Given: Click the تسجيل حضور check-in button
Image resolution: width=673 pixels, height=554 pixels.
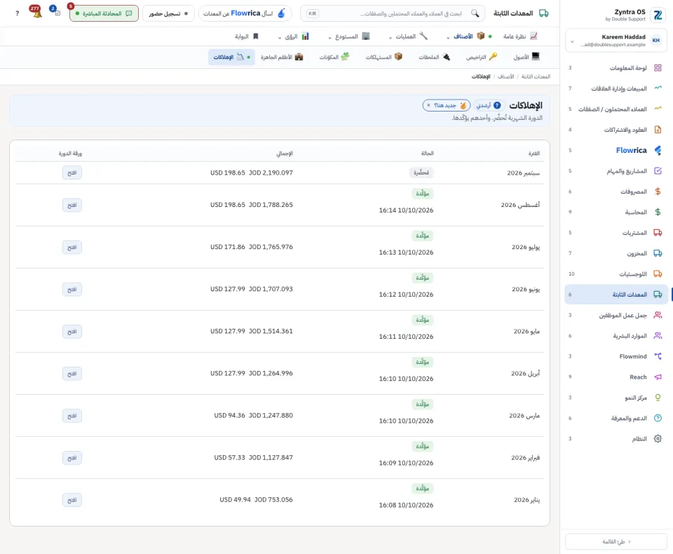Looking at the screenshot, I should click(168, 13).
